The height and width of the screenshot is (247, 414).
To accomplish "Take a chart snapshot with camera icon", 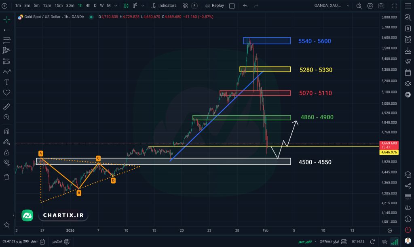I will [381, 6].
